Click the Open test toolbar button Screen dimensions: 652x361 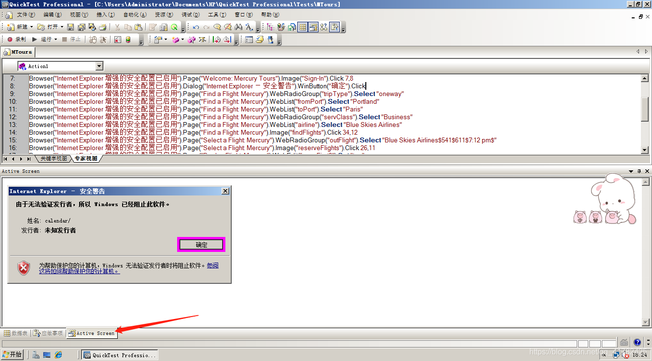click(x=47, y=27)
